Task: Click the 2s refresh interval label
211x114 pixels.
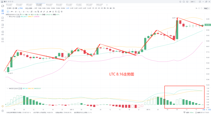Action: pos(196,8)
